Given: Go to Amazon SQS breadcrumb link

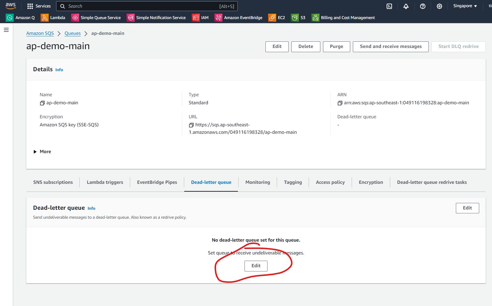Looking at the screenshot, I should pos(40,33).
